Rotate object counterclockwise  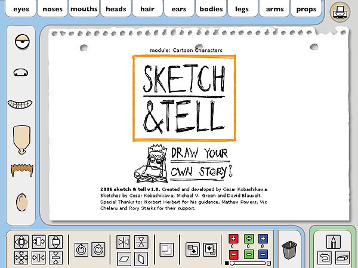tap(81, 249)
